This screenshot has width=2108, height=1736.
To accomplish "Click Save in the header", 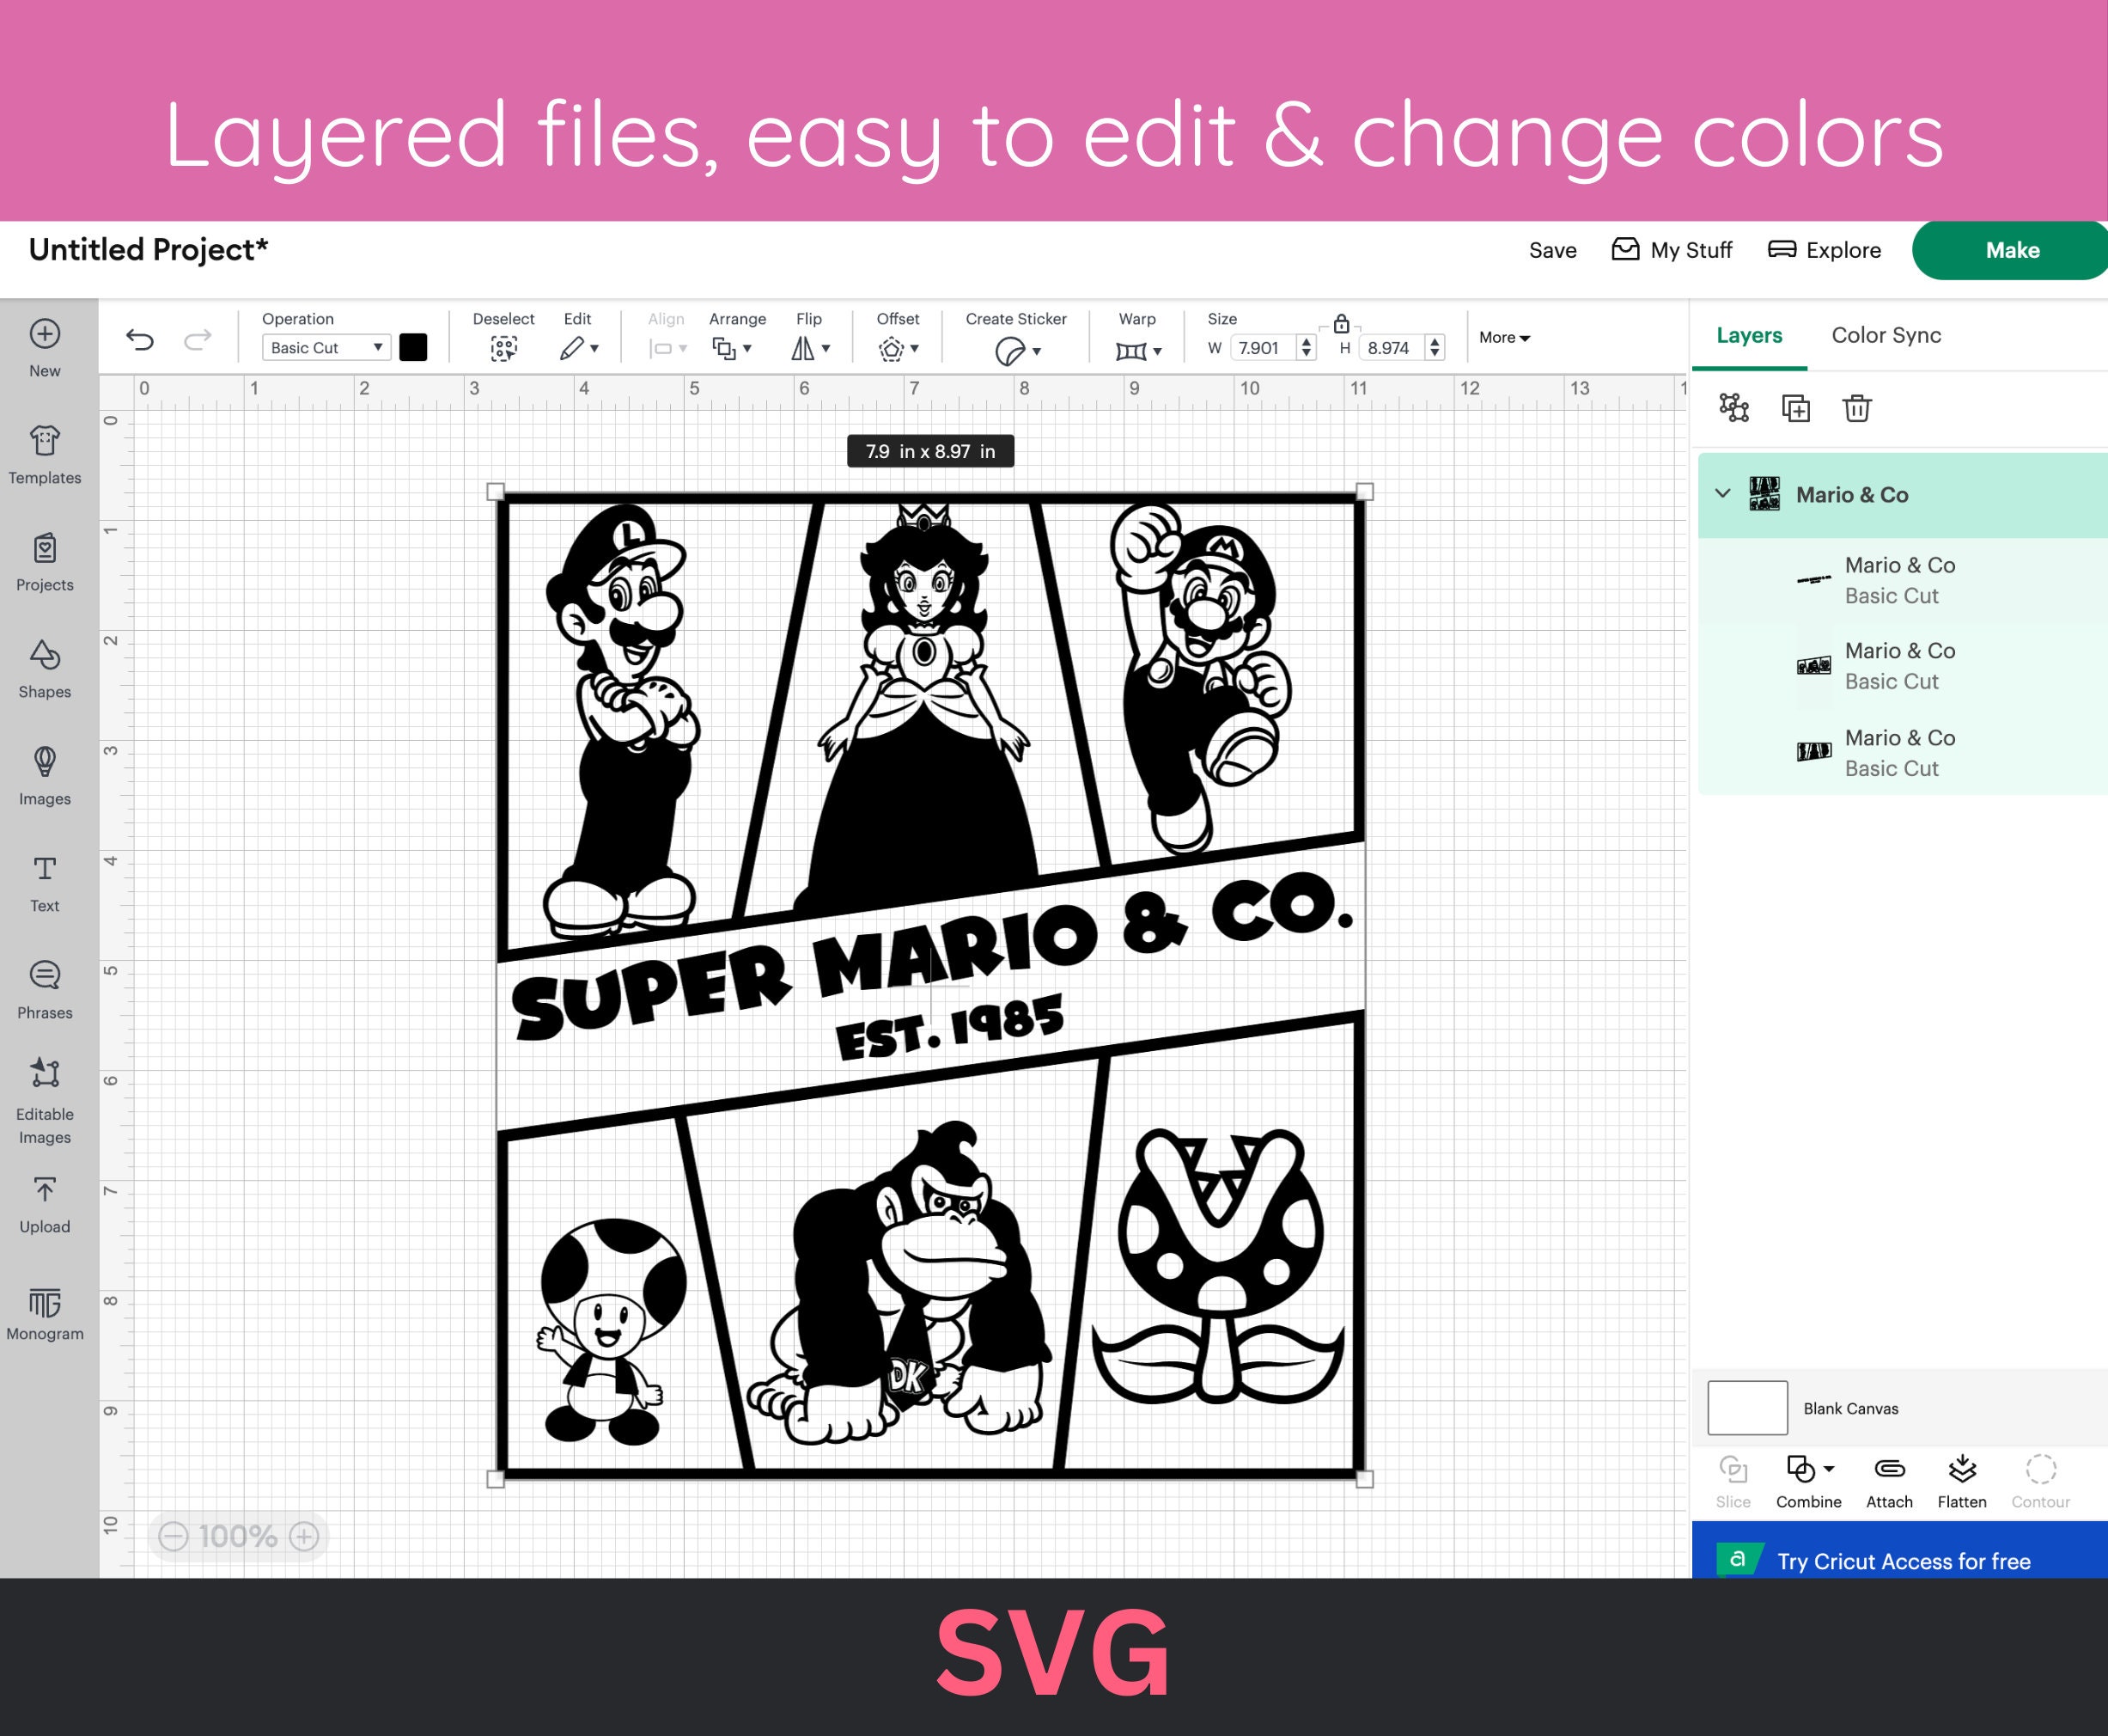I will coord(1552,250).
